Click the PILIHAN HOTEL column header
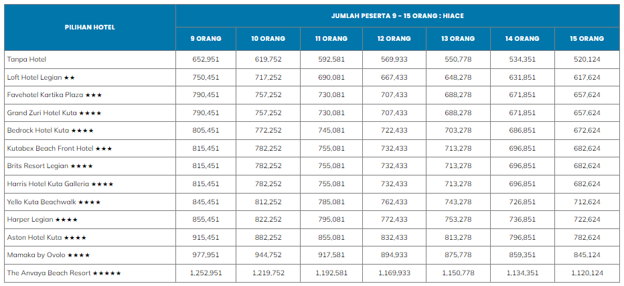This screenshot has width=624, height=286. pyautogui.click(x=90, y=27)
